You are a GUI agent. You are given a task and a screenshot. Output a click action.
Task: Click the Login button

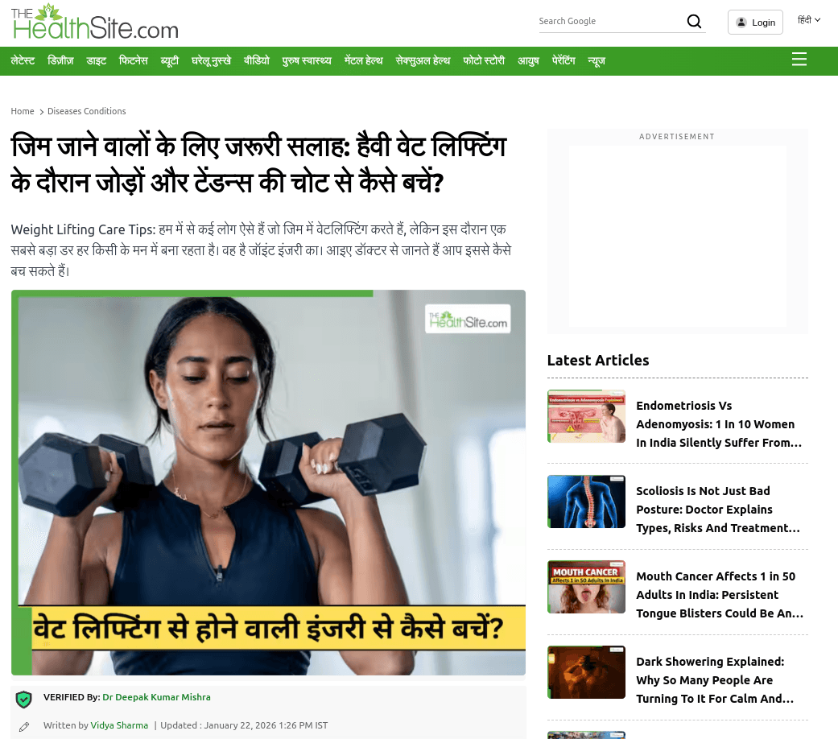pyautogui.click(x=755, y=23)
